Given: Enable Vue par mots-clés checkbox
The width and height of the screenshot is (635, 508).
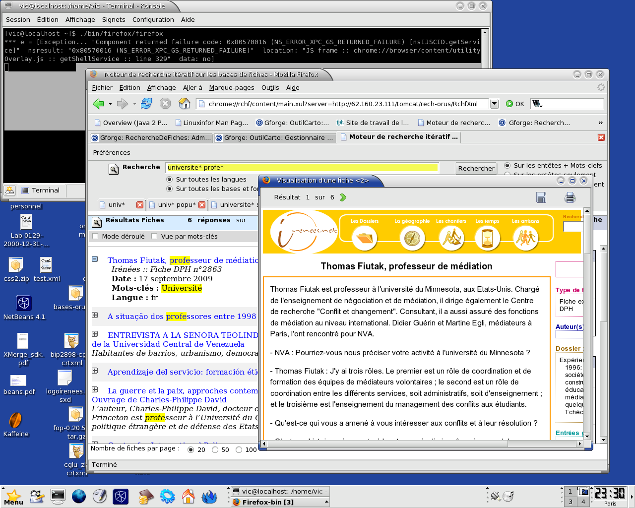Looking at the screenshot, I should (154, 237).
